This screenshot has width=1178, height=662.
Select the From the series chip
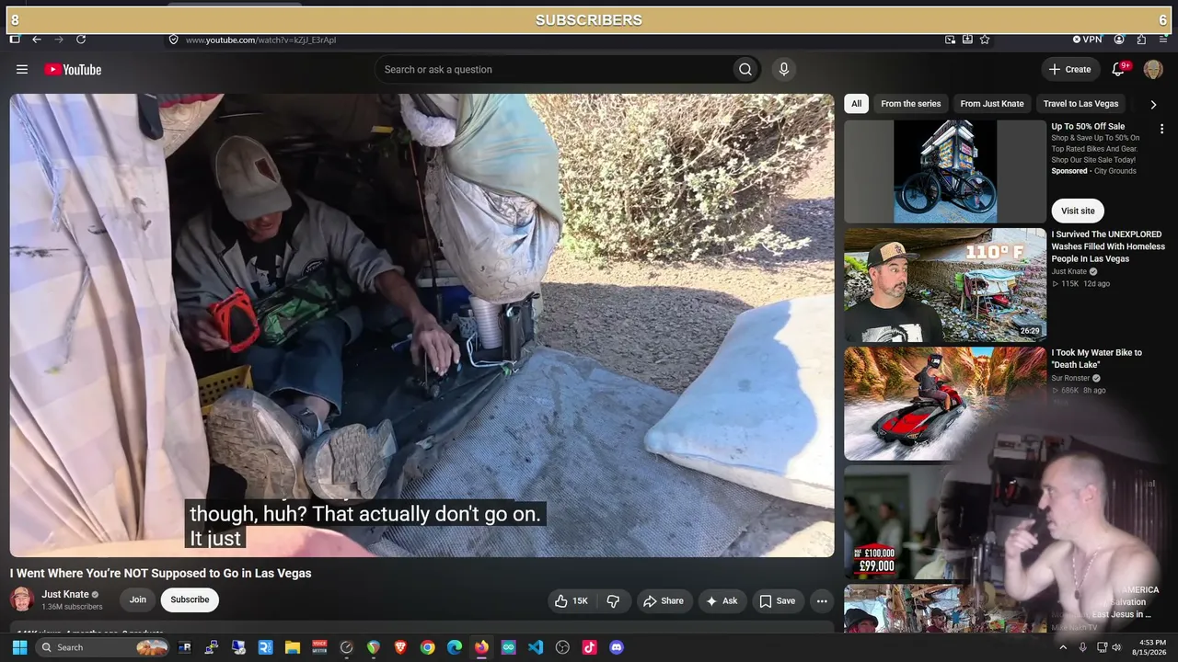tap(911, 104)
